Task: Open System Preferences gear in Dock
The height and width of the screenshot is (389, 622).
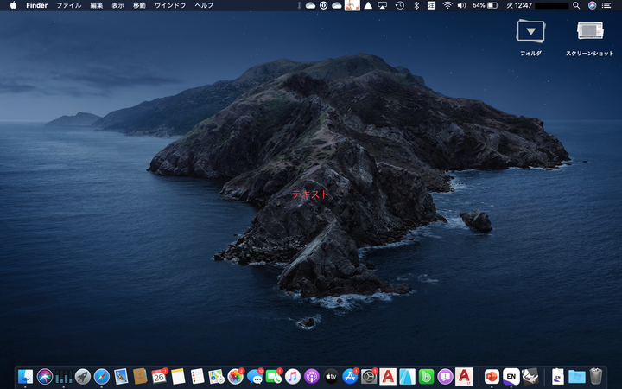Action: (369, 376)
